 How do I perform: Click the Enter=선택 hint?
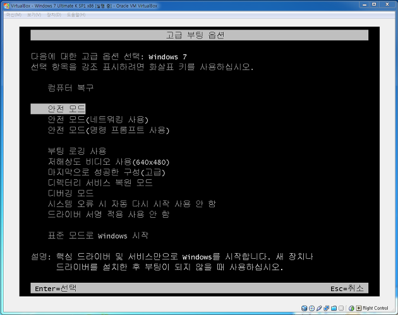point(56,288)
